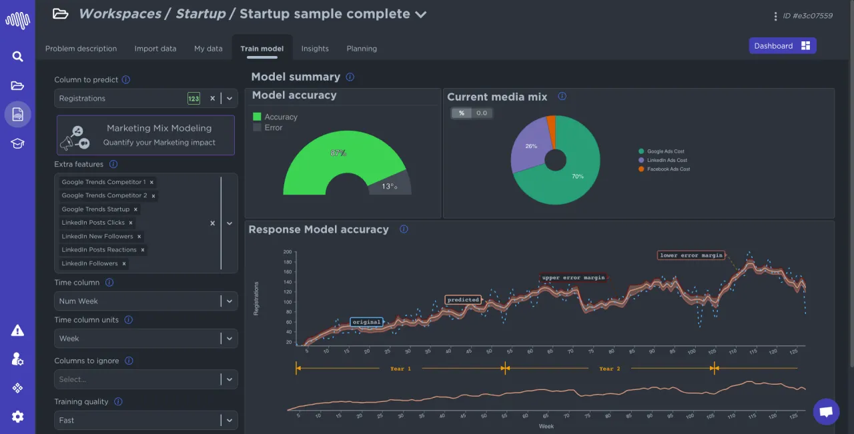Open the user management icon in sidebar
Image resolution: width=854 pixels, height=434 pixels.
pyautogui.click(x=17, y=359)
